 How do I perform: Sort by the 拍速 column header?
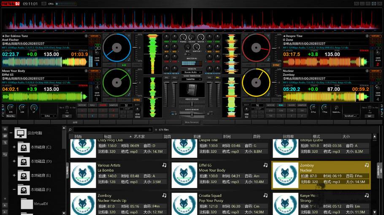(x=197, y=137)
